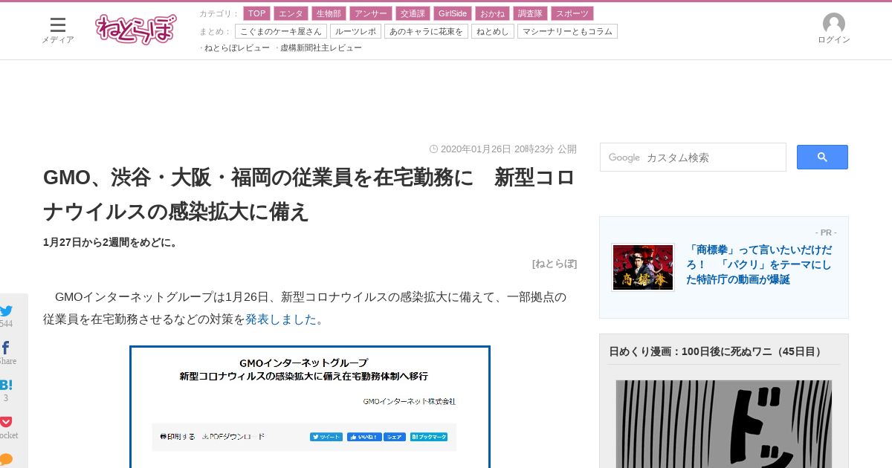Open comments speech bubble side icon
This screenshot has height=468, width=892.
pos(6,458)
